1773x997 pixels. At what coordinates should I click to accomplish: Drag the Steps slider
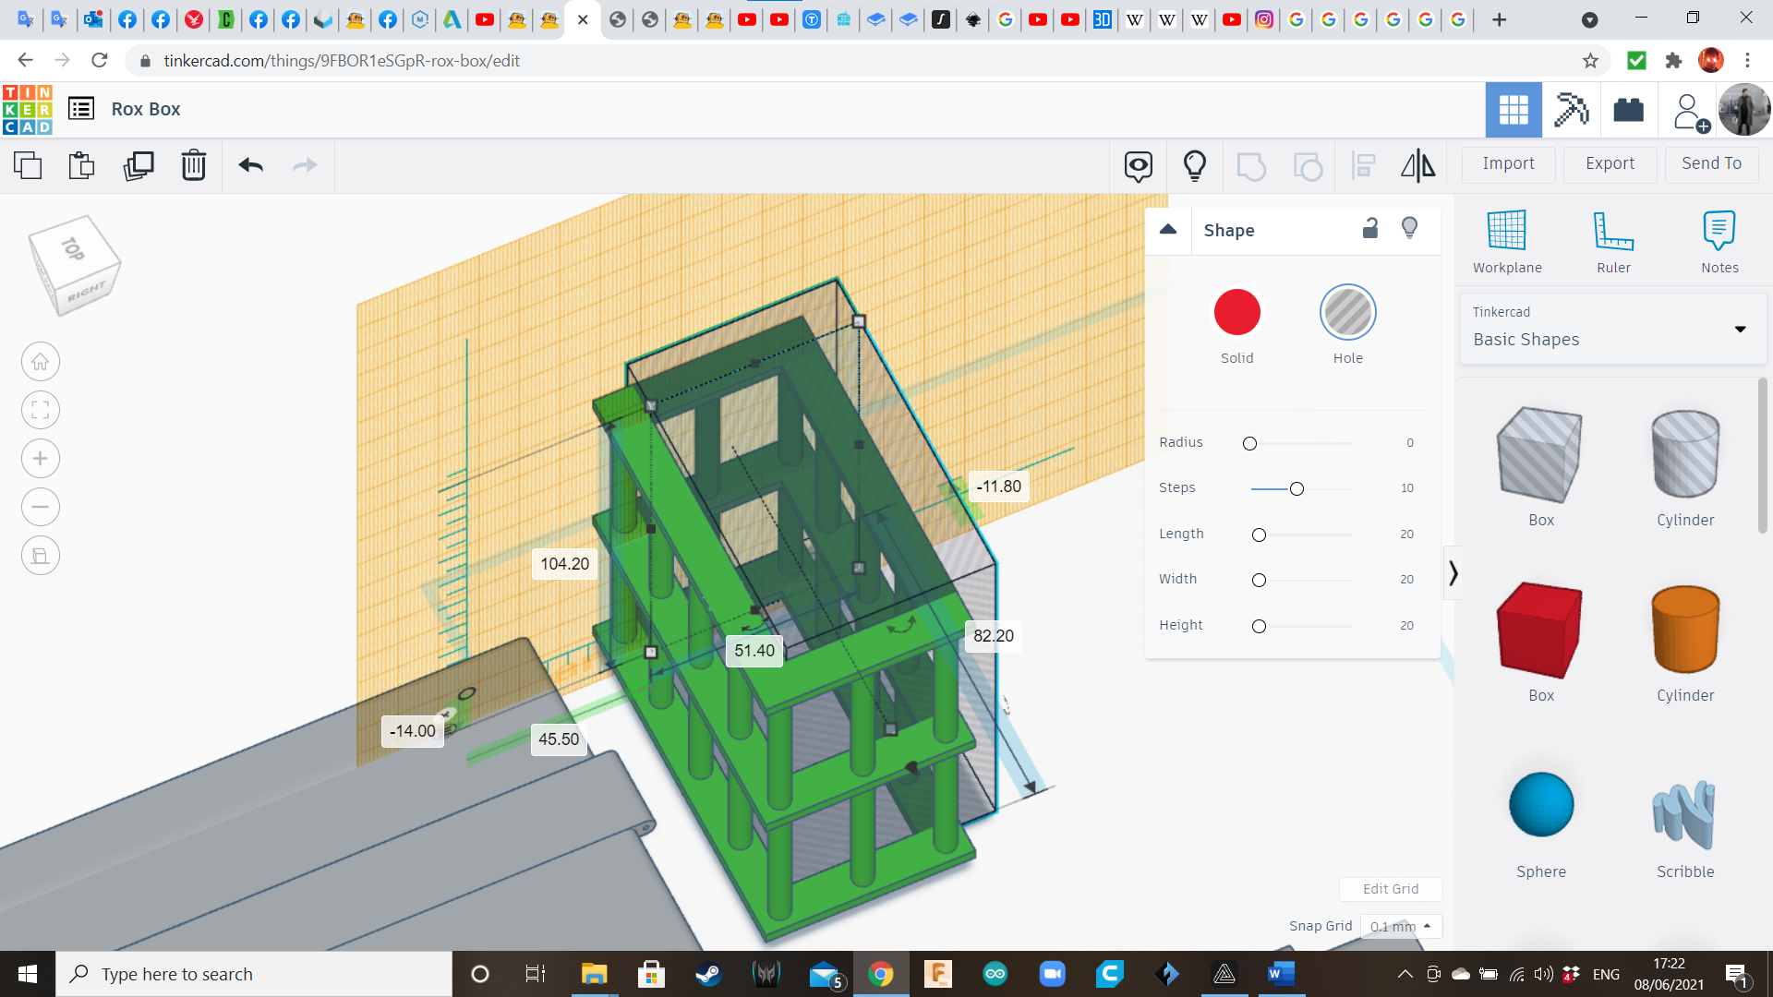[x=1296, y=486]
